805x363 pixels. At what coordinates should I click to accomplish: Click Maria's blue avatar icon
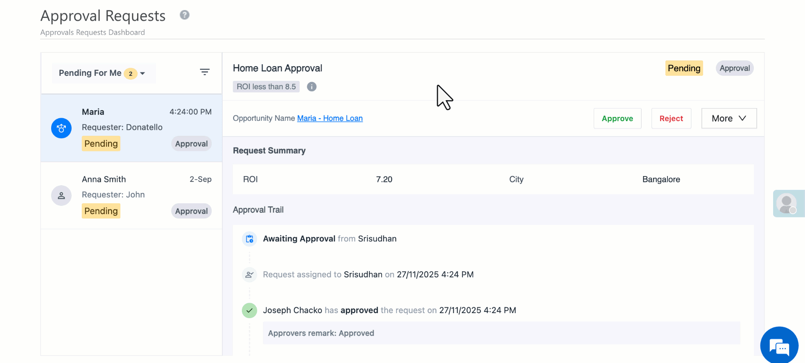point(61,128)
